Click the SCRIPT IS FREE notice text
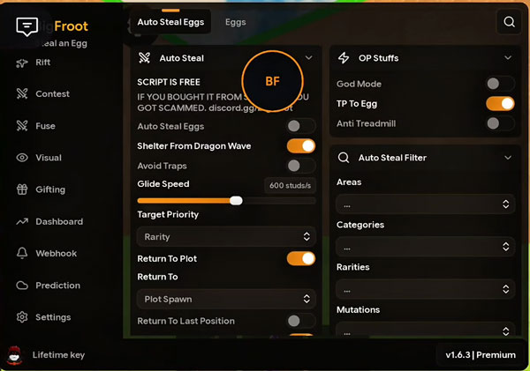Viewport: 530px width, 371px height. click(169, 82)
